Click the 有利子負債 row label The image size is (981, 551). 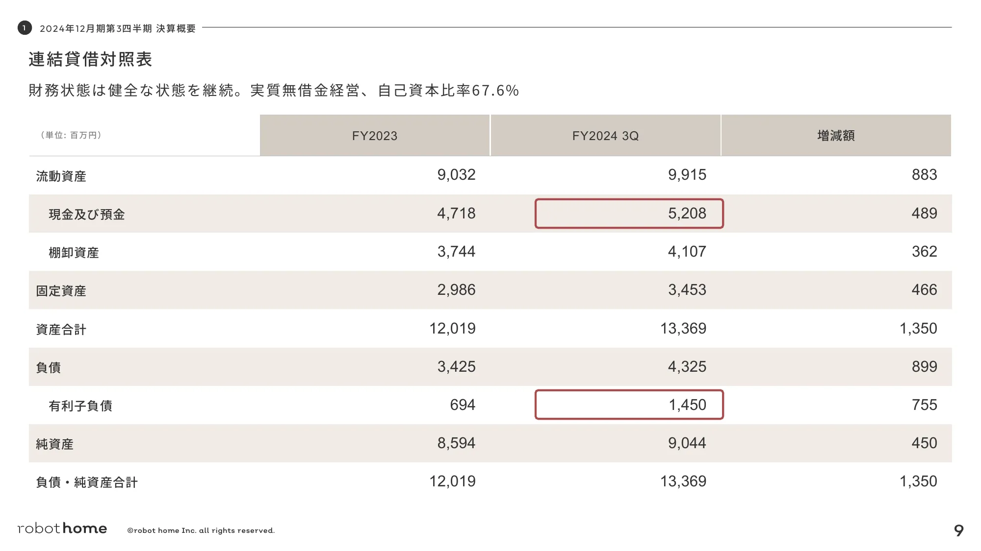coord(80,406)
